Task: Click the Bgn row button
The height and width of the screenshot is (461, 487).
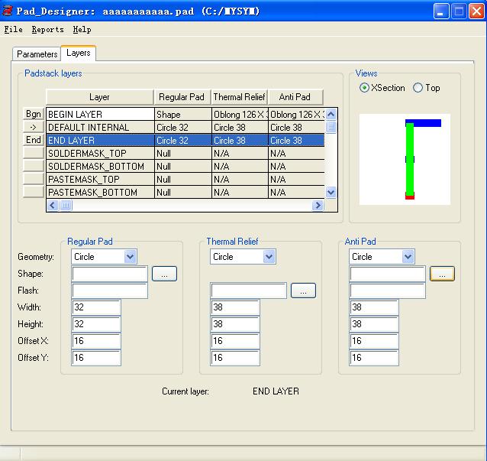Action: [34, 114]
